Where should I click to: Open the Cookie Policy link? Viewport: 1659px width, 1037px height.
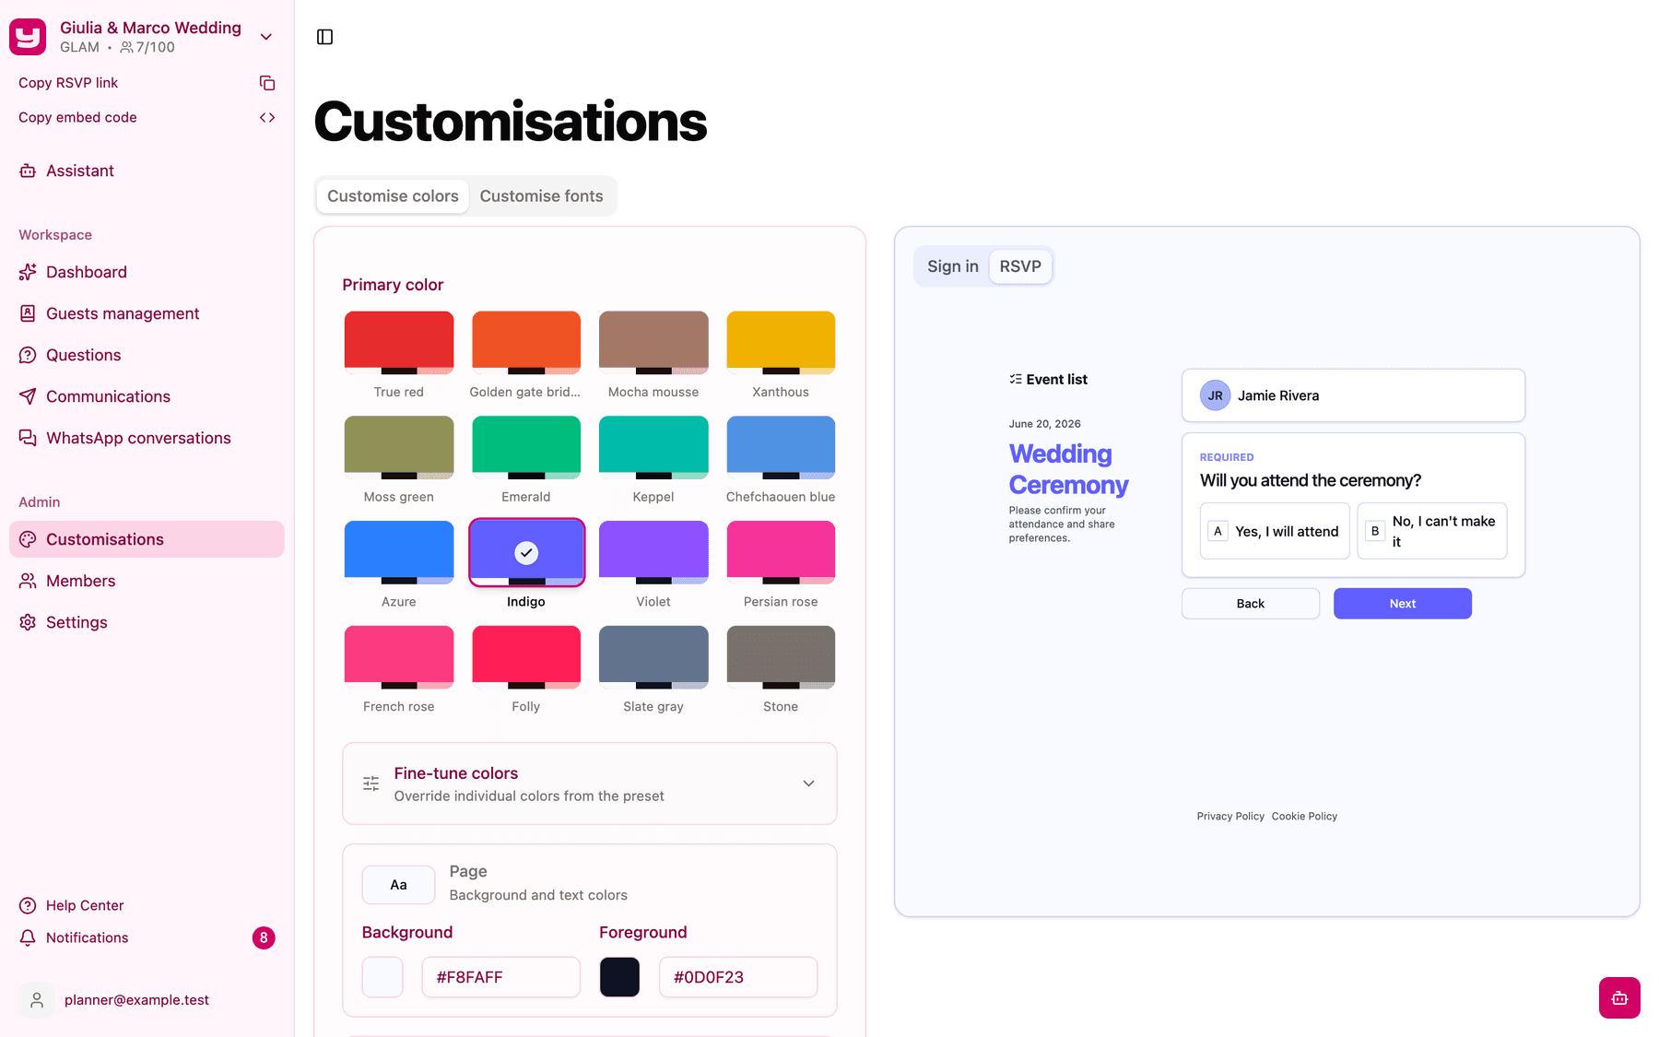coord(1304,817)
